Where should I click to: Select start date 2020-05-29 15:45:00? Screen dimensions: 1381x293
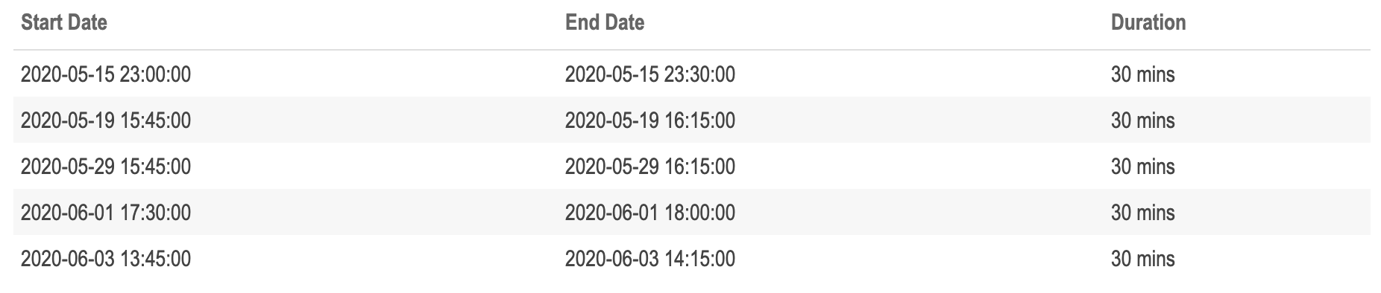(x=106, y=167)
